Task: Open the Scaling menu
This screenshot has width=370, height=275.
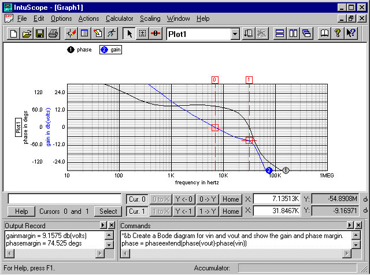Action: pyautogui.click(x=150, y=18)
